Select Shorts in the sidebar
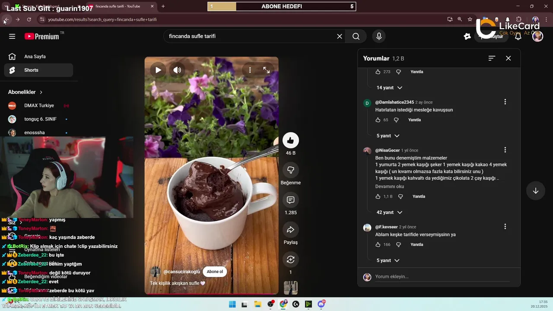The image size is (553, 311). pos(38,70)
